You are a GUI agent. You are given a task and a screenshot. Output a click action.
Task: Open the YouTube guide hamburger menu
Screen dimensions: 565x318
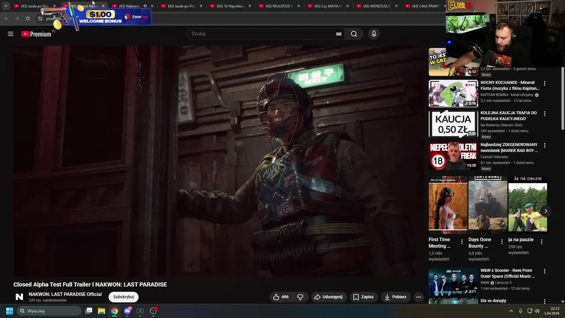[11, 34]
